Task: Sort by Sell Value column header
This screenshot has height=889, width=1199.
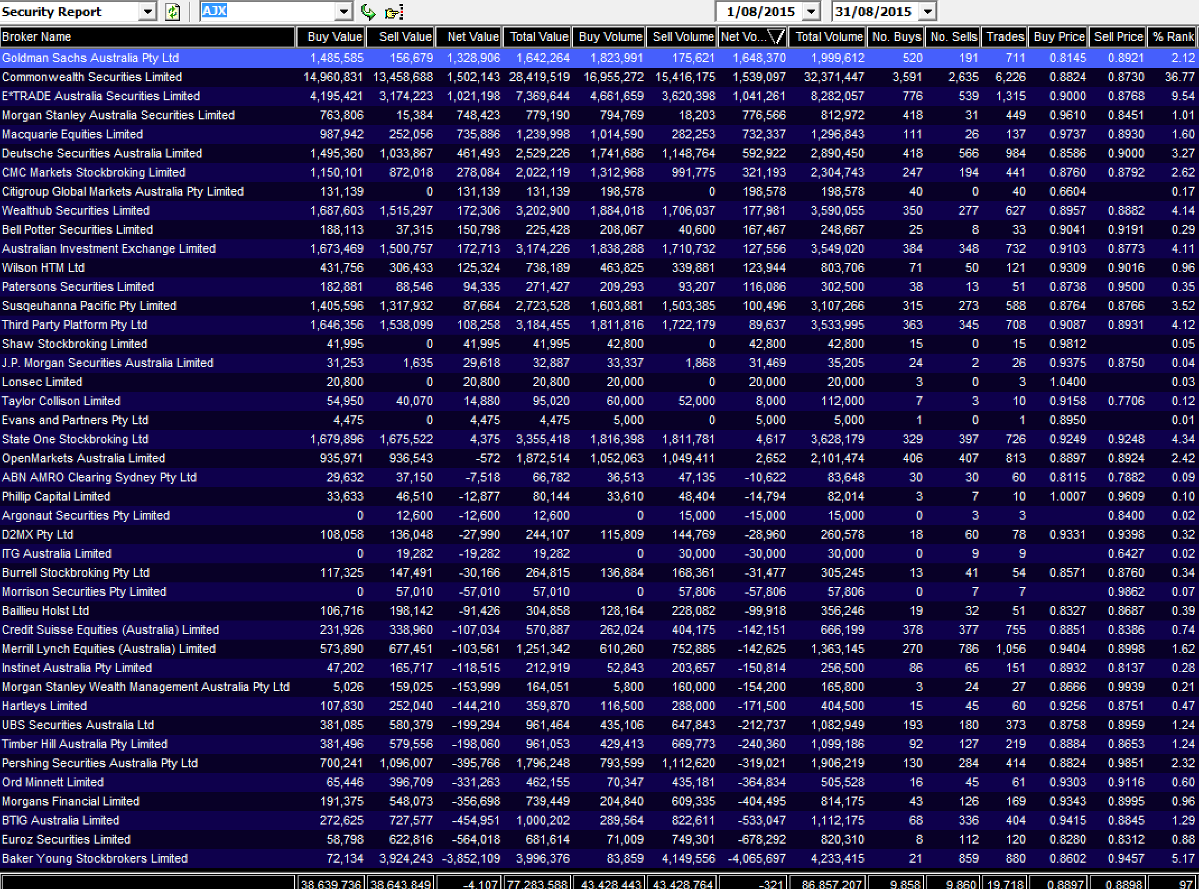Action: point(401,37)
